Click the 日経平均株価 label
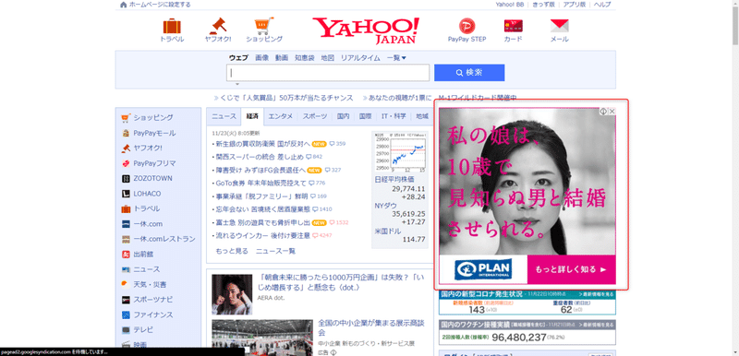Image resolution: width=739 pixels, height=356 pixels. 394,180
